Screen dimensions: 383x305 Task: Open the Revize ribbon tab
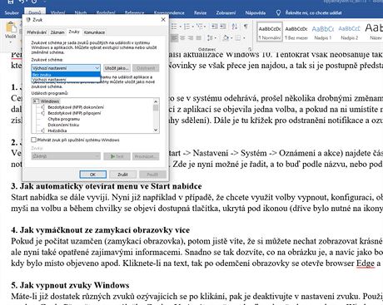point(200,12)
